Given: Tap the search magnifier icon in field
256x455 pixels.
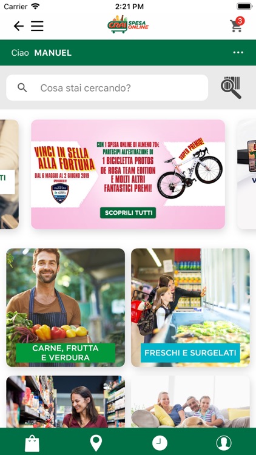Looking at the screenshot, I should (x=22, y=87).
